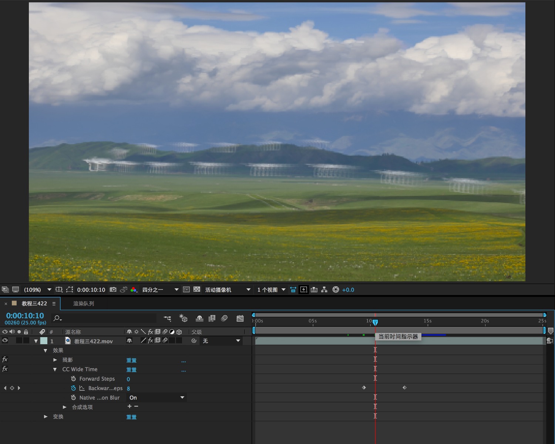The image size is (555, 444).
Task: Toggle the shy switch on 教程三422.mov layer
Action: [x=129, y=340]
